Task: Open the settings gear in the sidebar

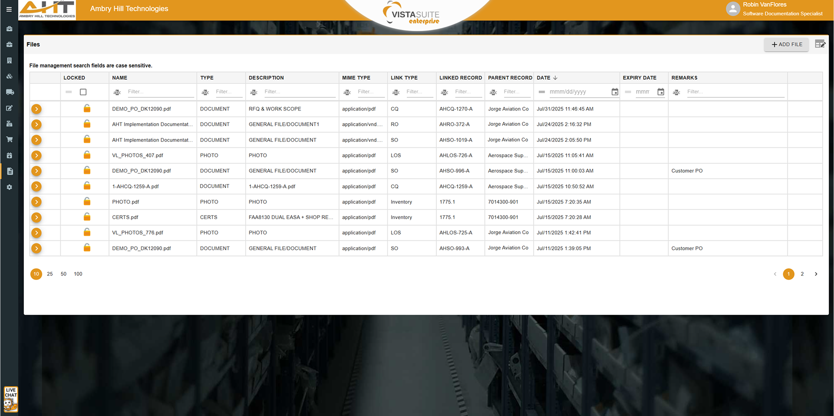Action: tap(10, 187)
